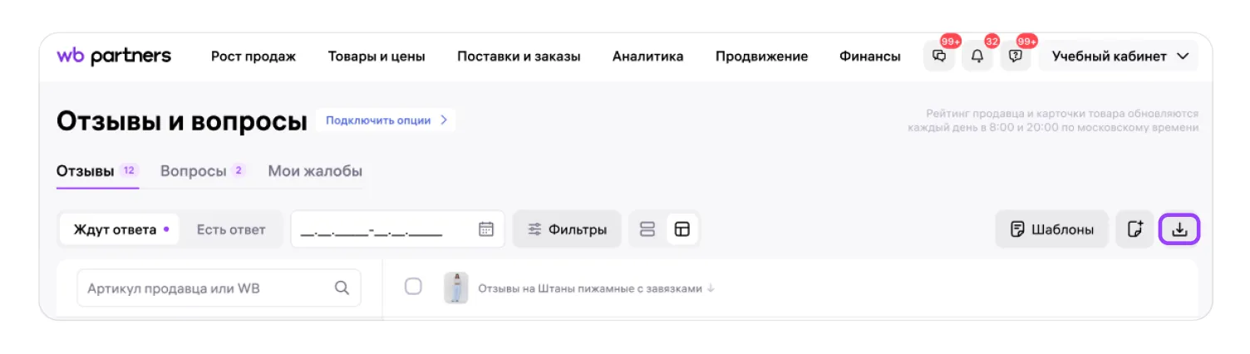Toggle sort arrow next to 'Отзывы на Штаны пижамные'
This screenshot has width=1250, height=354.
click(x=711, y=289)
